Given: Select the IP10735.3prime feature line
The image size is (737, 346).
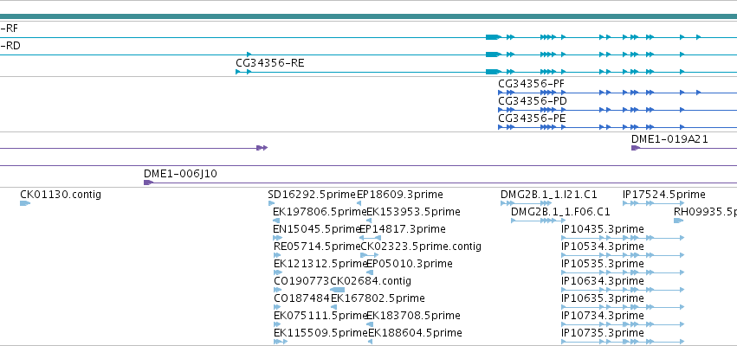Looking at the screenshot, I should coord(623,342).
